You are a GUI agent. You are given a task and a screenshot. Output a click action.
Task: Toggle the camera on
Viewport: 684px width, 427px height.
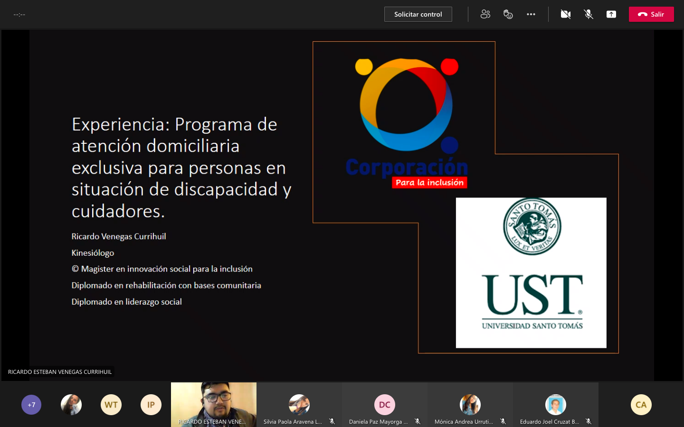(x=565, y=14)
